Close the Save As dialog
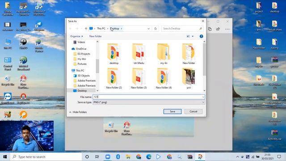Screen dimensions: 286x161 point(203,21)
